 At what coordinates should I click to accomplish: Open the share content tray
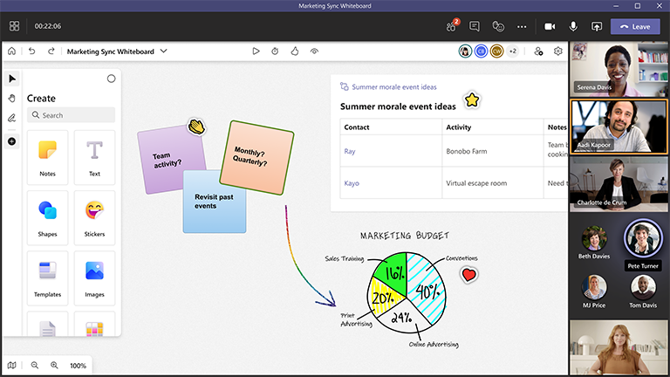[x=597, y=26]
